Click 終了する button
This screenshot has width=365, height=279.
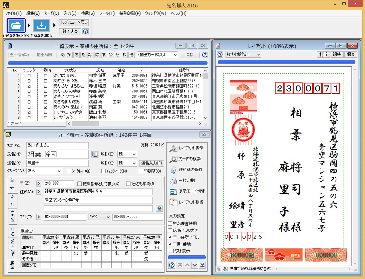pyautogui.click(x=70, y=31)
